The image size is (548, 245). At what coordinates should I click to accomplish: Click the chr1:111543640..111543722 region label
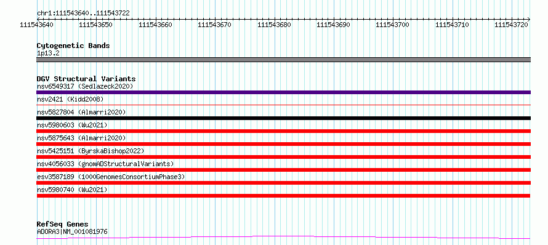click(83, 14)
